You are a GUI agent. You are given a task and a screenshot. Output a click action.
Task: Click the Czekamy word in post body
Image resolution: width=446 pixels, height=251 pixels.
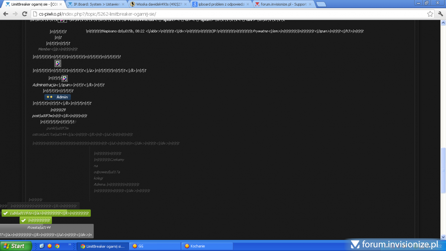click(x=116, y=160)
